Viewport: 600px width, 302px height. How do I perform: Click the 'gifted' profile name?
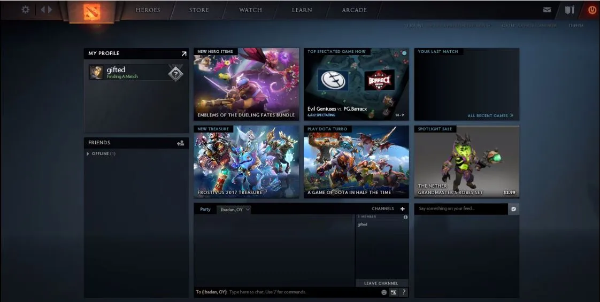tap(116, 69)
